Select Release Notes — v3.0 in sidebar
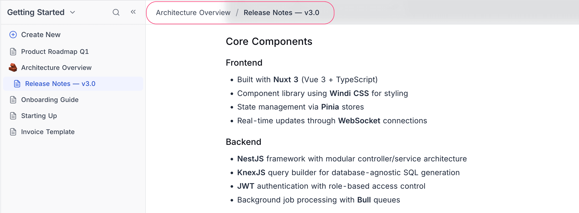The width and height of the screenshot is (579, 213). (60, 84)
